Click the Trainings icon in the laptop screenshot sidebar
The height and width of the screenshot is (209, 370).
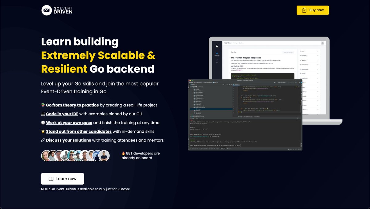(217, 54)
